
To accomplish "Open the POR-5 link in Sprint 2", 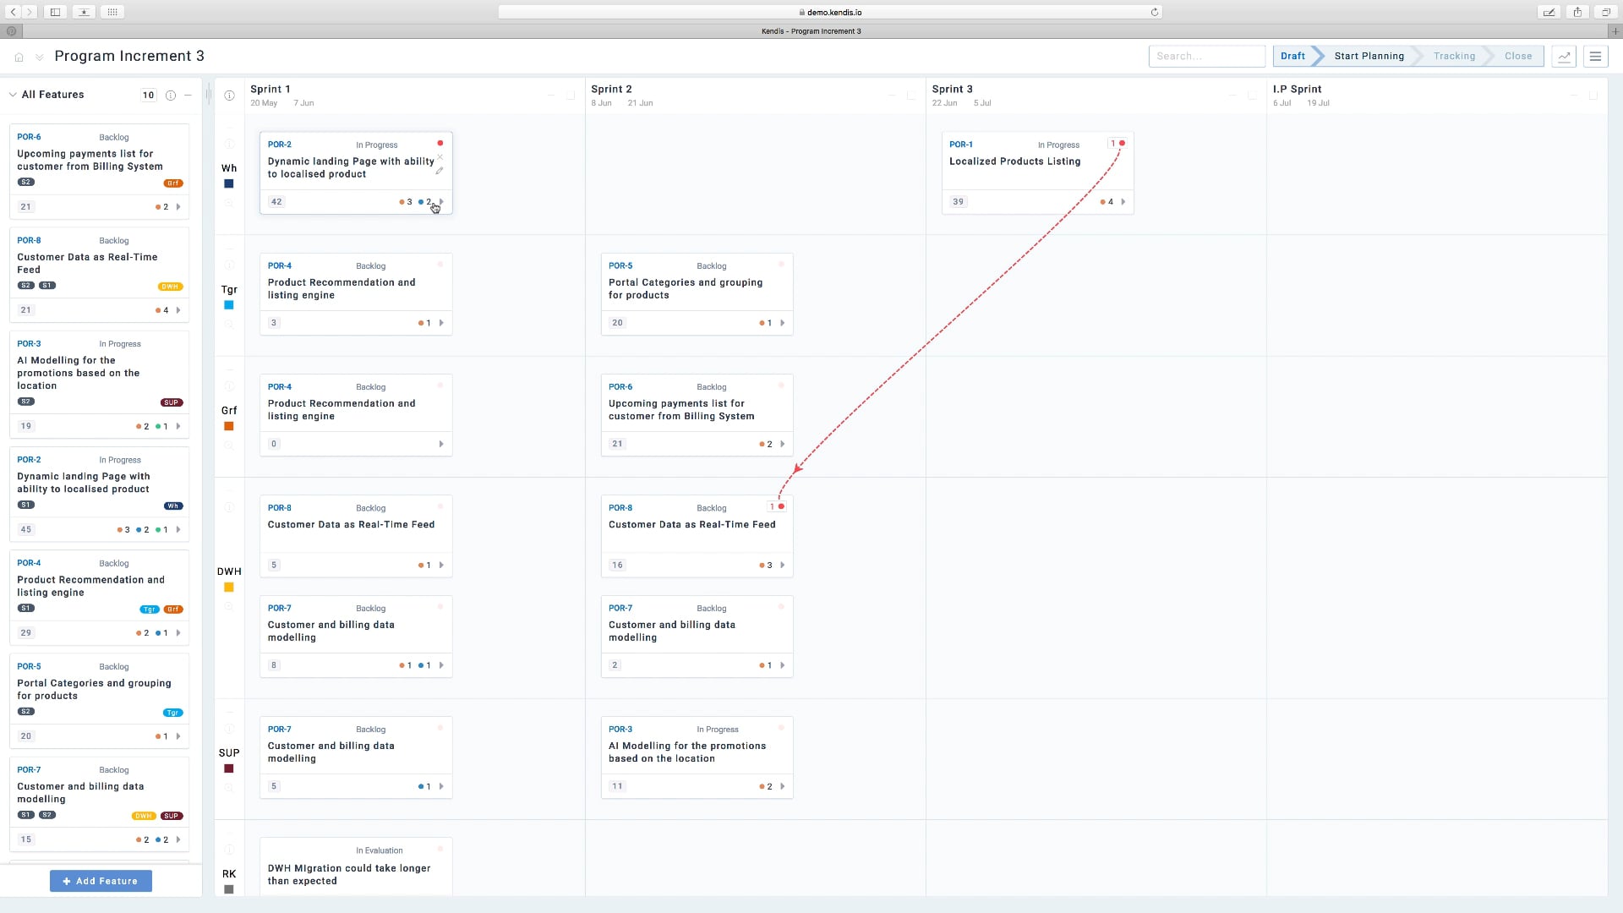I will [x=620, y=265].
